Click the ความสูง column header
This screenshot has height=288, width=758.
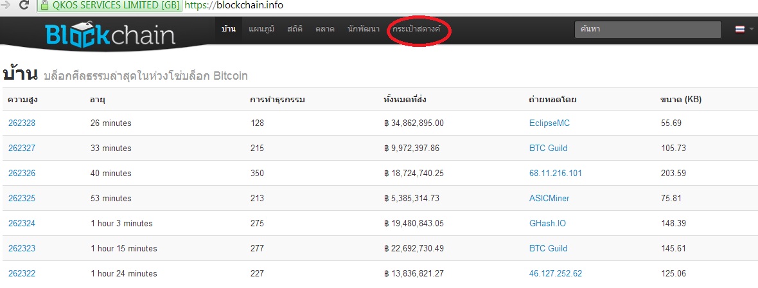(22, 100)
